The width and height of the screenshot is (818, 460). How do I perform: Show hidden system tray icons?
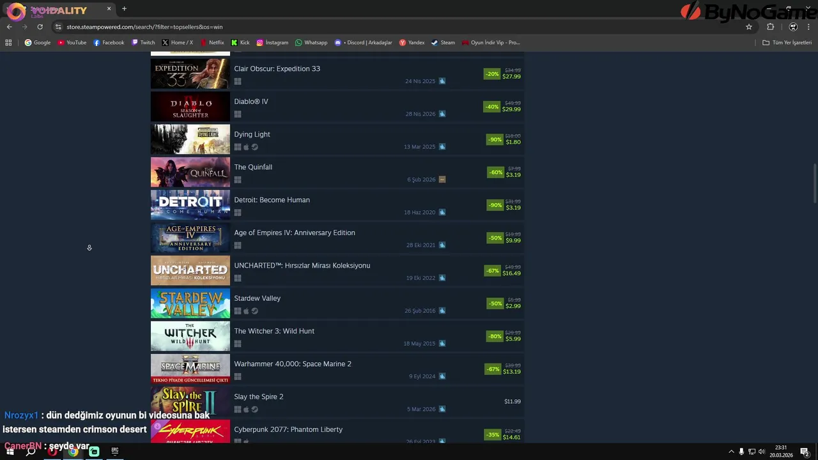point(731,452)
